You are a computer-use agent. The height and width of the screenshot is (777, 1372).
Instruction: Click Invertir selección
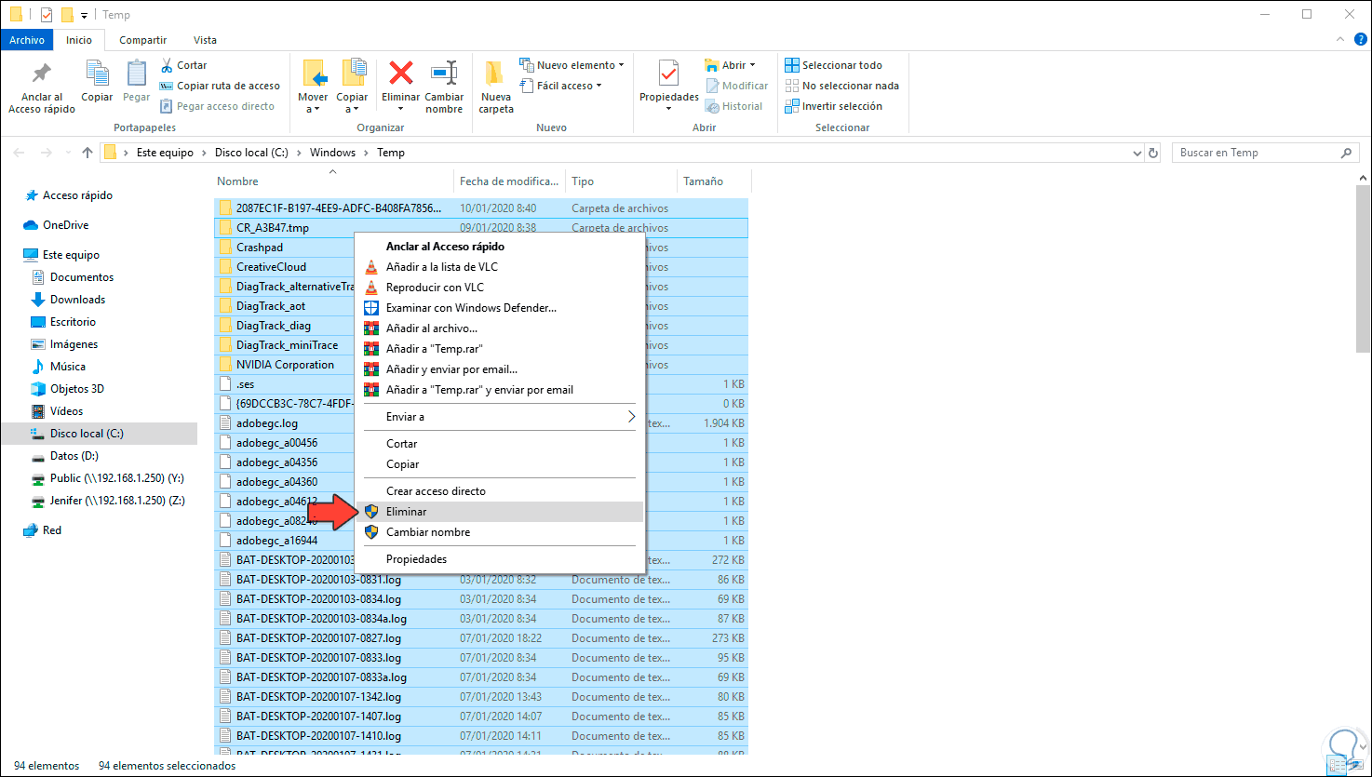(833, 106)
